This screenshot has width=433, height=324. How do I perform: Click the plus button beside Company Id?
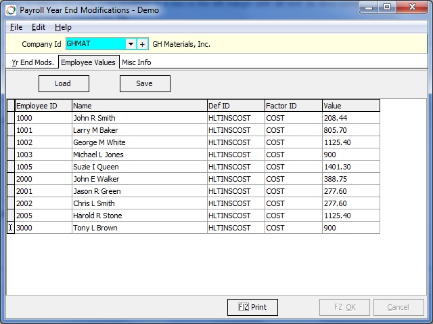143,44
